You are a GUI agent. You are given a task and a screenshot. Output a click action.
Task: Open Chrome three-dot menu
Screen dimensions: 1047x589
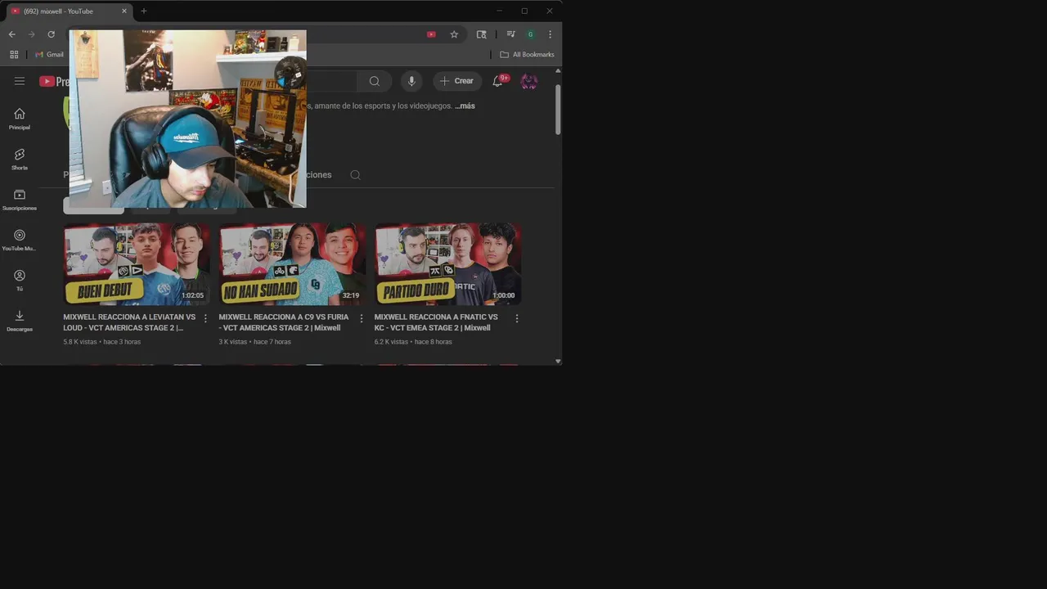click(550, 34)
